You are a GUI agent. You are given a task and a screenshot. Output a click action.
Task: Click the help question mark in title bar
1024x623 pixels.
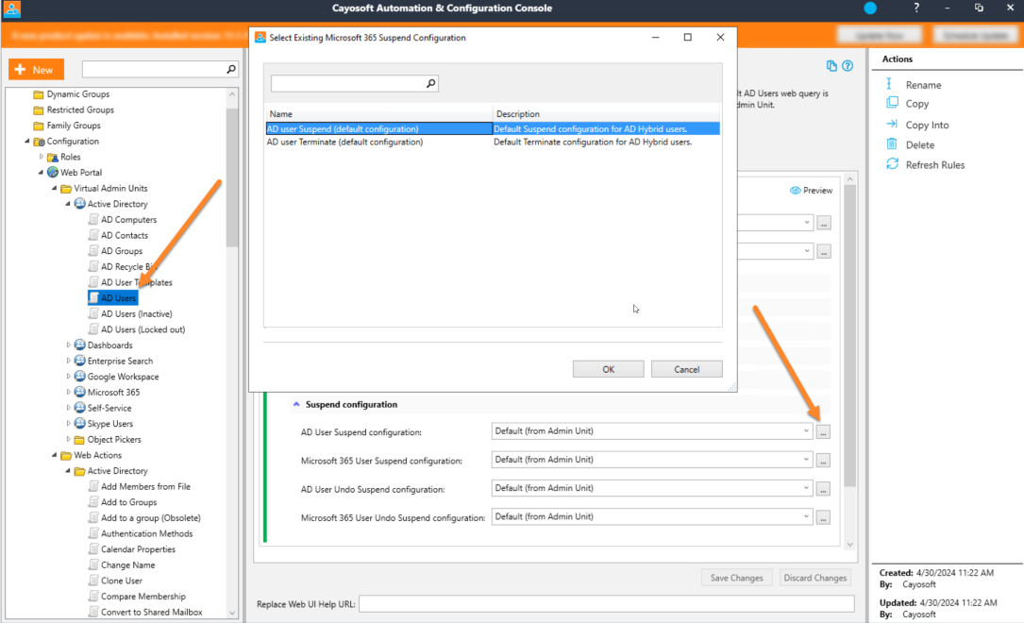(x=916, y=8)
